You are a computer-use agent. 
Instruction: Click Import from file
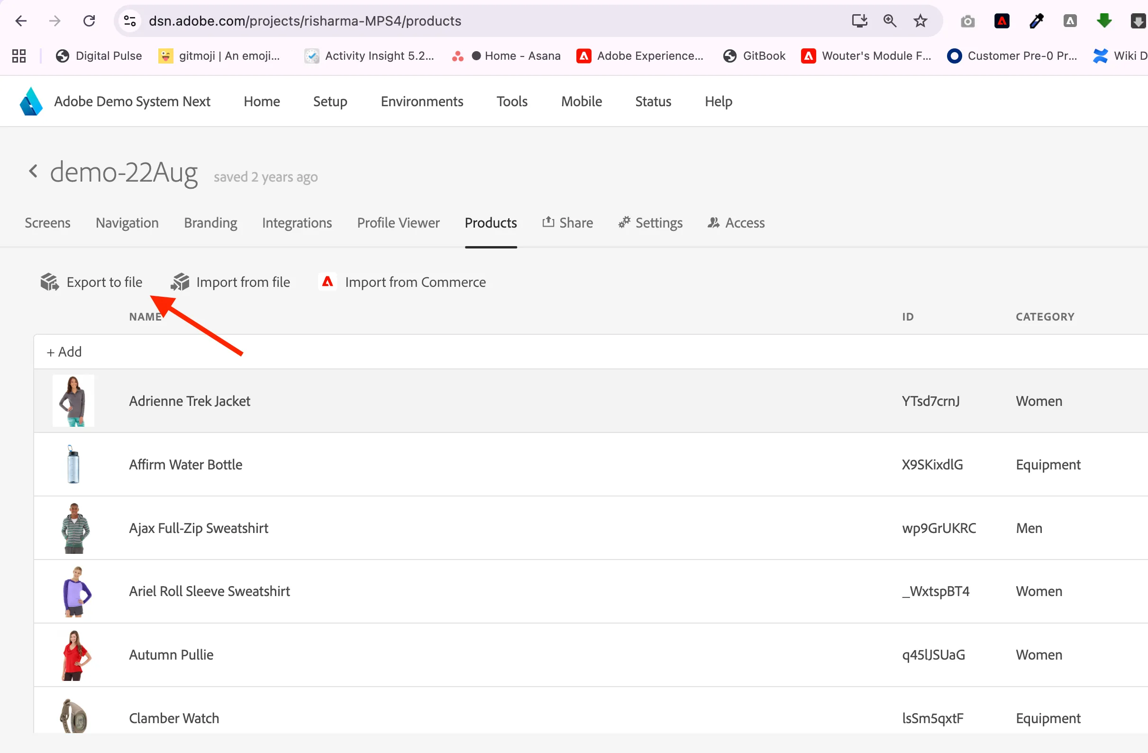[230, 282]
